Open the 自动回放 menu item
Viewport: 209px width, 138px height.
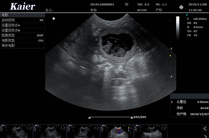pyautogui.click(x=22, y=20)
